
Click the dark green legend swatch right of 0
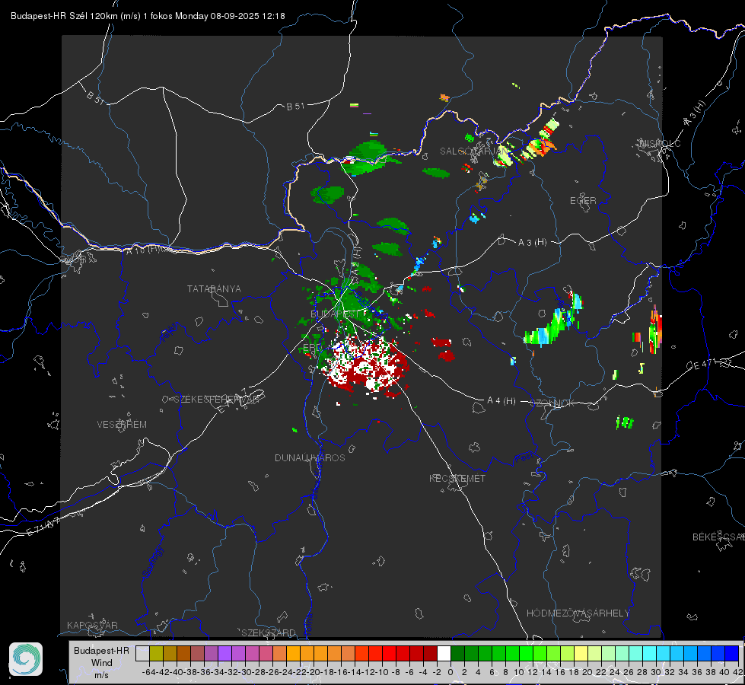457,653
